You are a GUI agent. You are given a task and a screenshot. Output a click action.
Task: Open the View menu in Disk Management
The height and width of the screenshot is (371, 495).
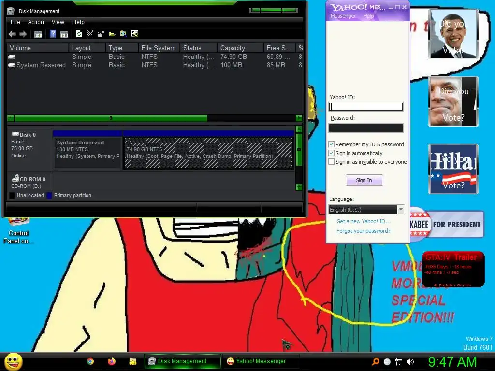[x=58, y=22]
